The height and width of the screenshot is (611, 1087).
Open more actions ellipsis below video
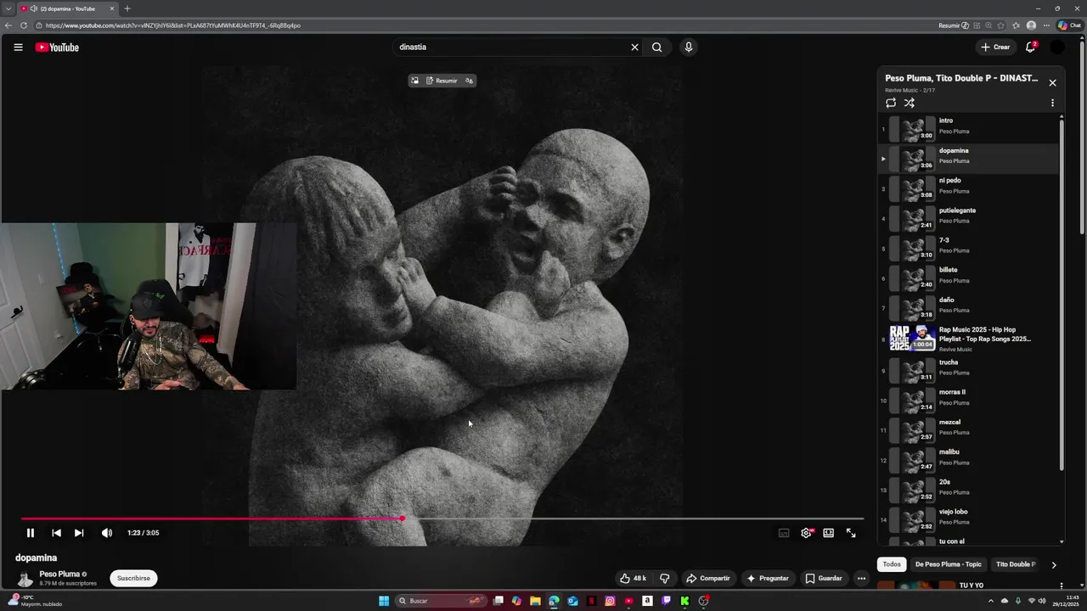pyautogui.click(x=861, y=579)
